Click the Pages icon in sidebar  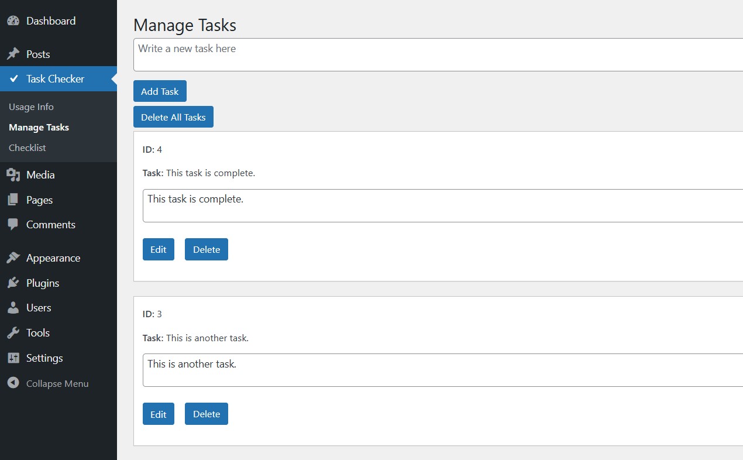point(13,200)
